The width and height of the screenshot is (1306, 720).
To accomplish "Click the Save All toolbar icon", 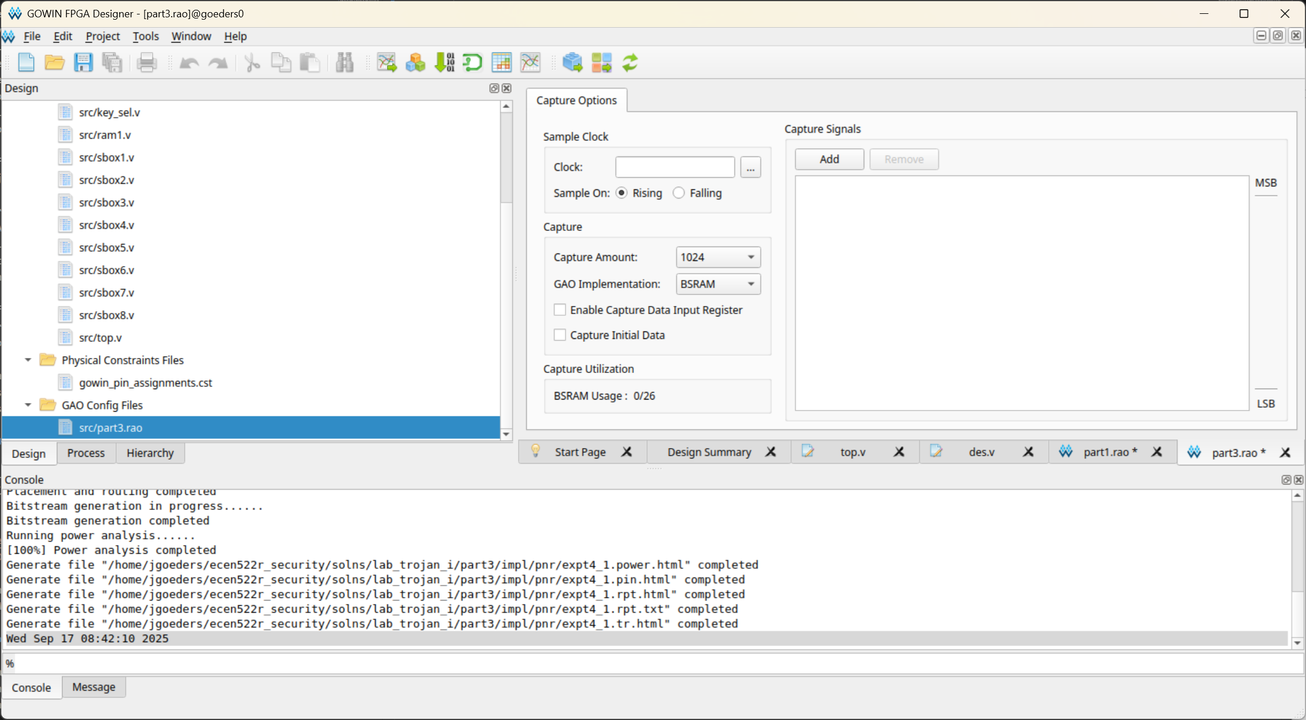I will (x=112, y=62).
